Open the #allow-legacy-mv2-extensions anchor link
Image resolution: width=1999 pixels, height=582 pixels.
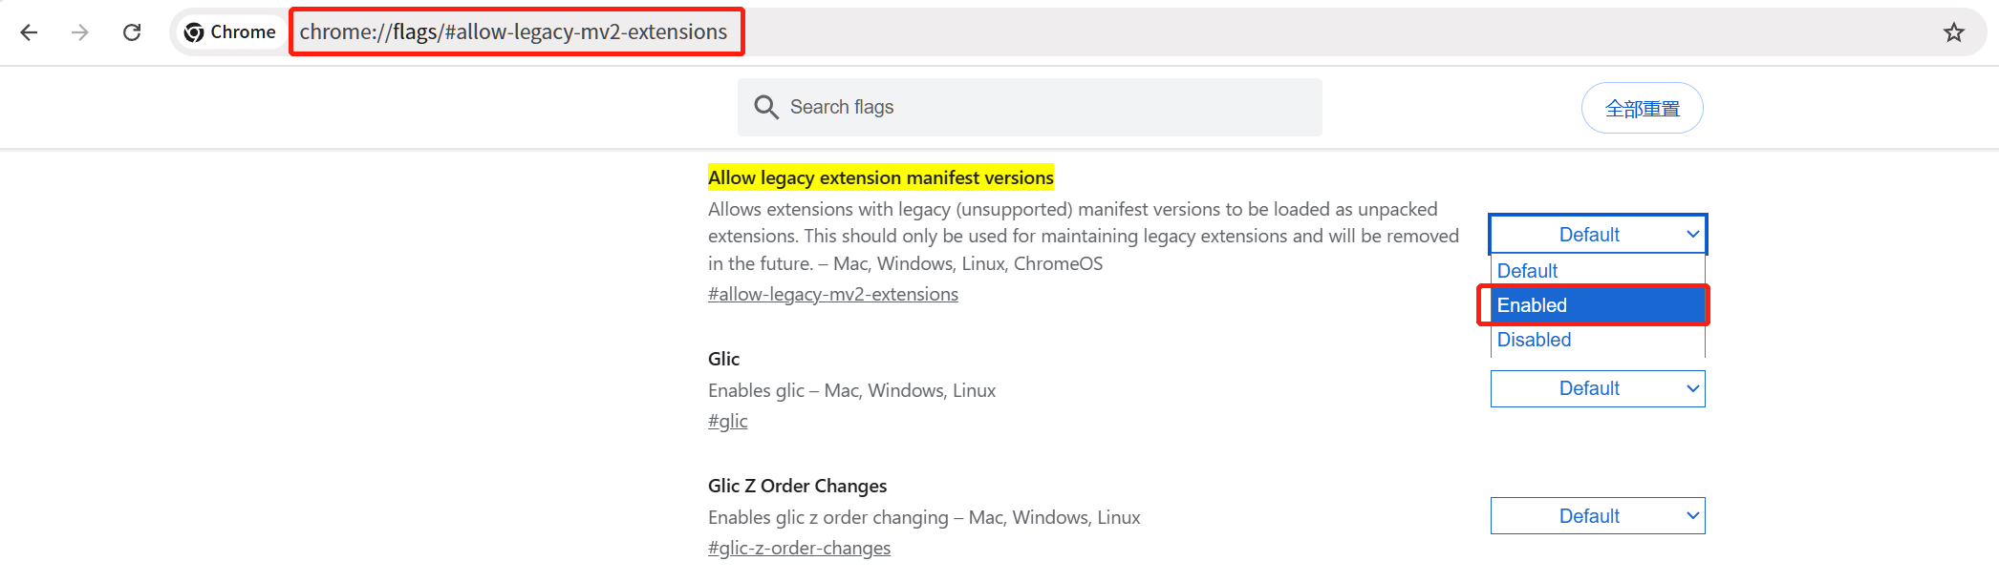[x=832, y=294]
